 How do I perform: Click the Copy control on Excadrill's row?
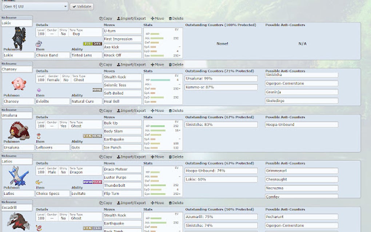point(105,203)
